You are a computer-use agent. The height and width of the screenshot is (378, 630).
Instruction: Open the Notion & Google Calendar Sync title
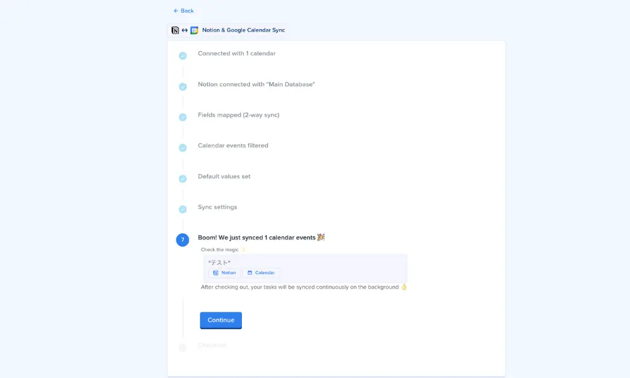[x=243, y=30]
